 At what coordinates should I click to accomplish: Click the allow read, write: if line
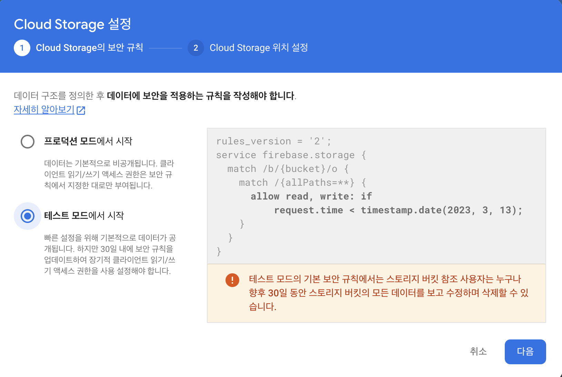pos(311,196)
